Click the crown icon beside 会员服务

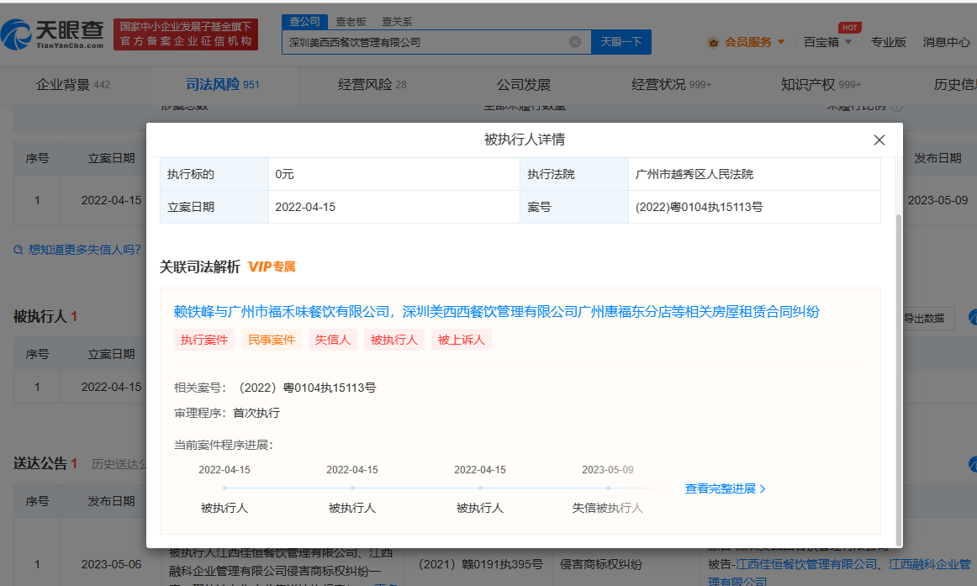point(714,42)
